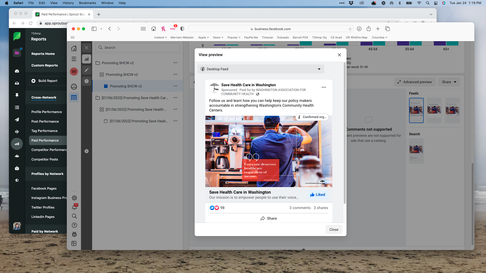Click Safari share sheet icon

click(369, 29)
